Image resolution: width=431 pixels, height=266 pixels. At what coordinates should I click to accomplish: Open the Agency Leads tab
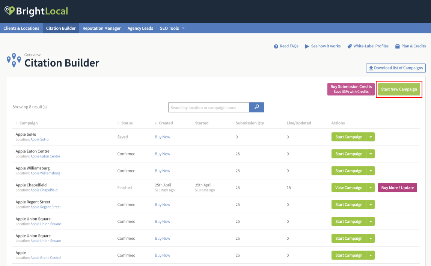(140, 28)
